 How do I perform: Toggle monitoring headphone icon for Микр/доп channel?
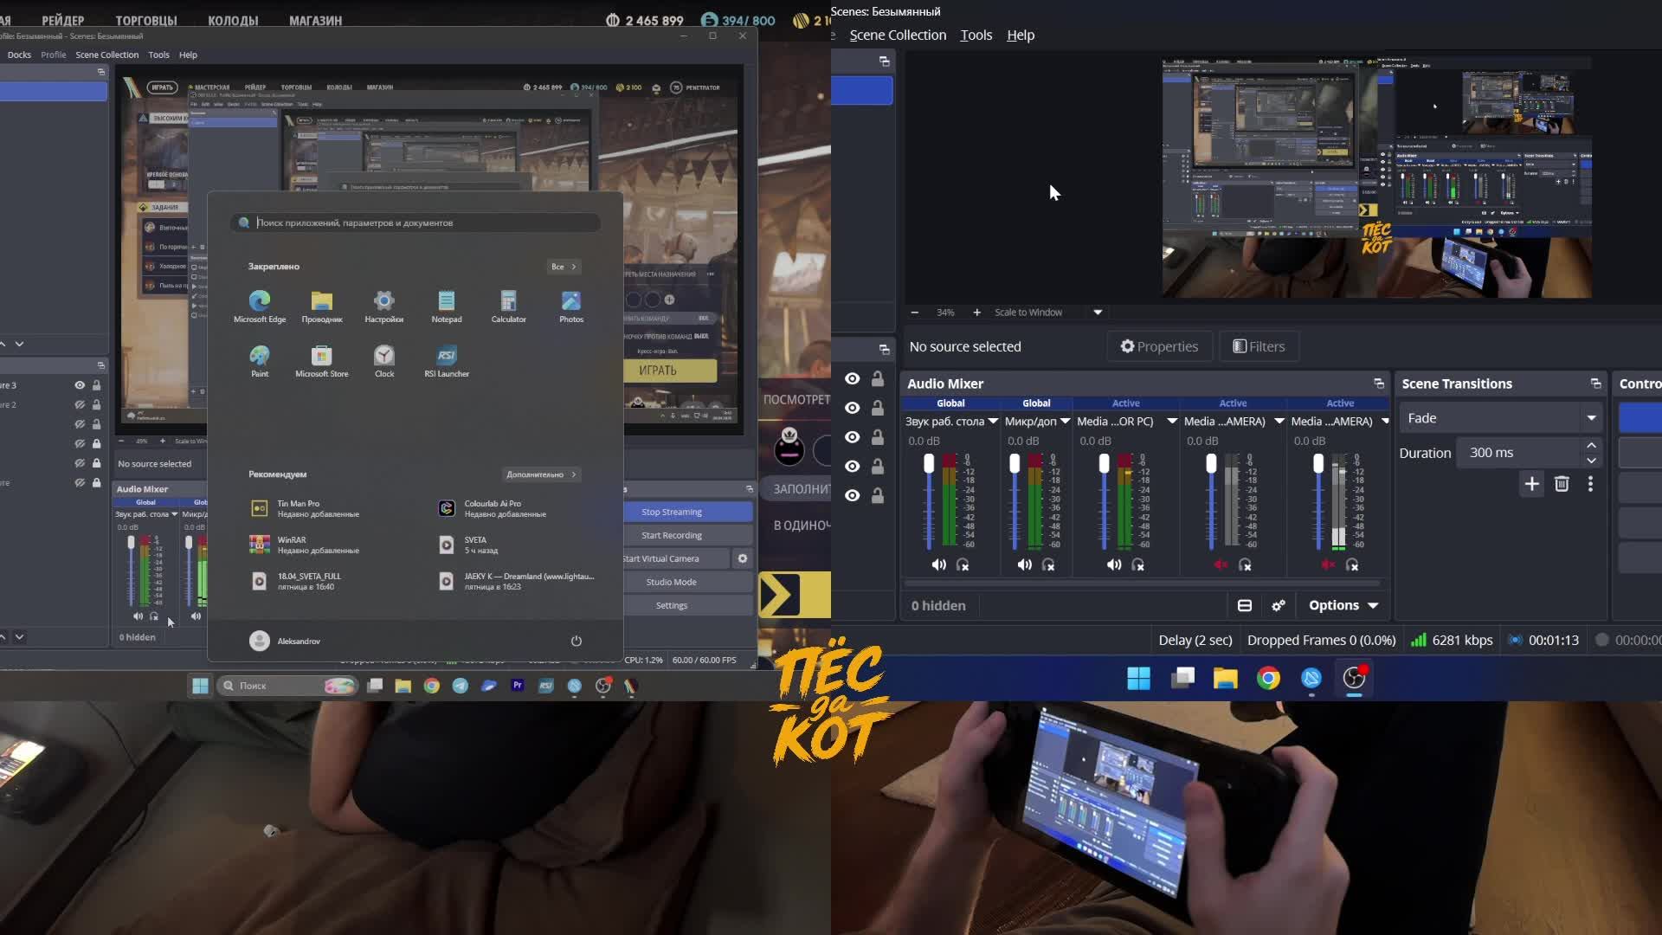click(x=1048, y=564)
